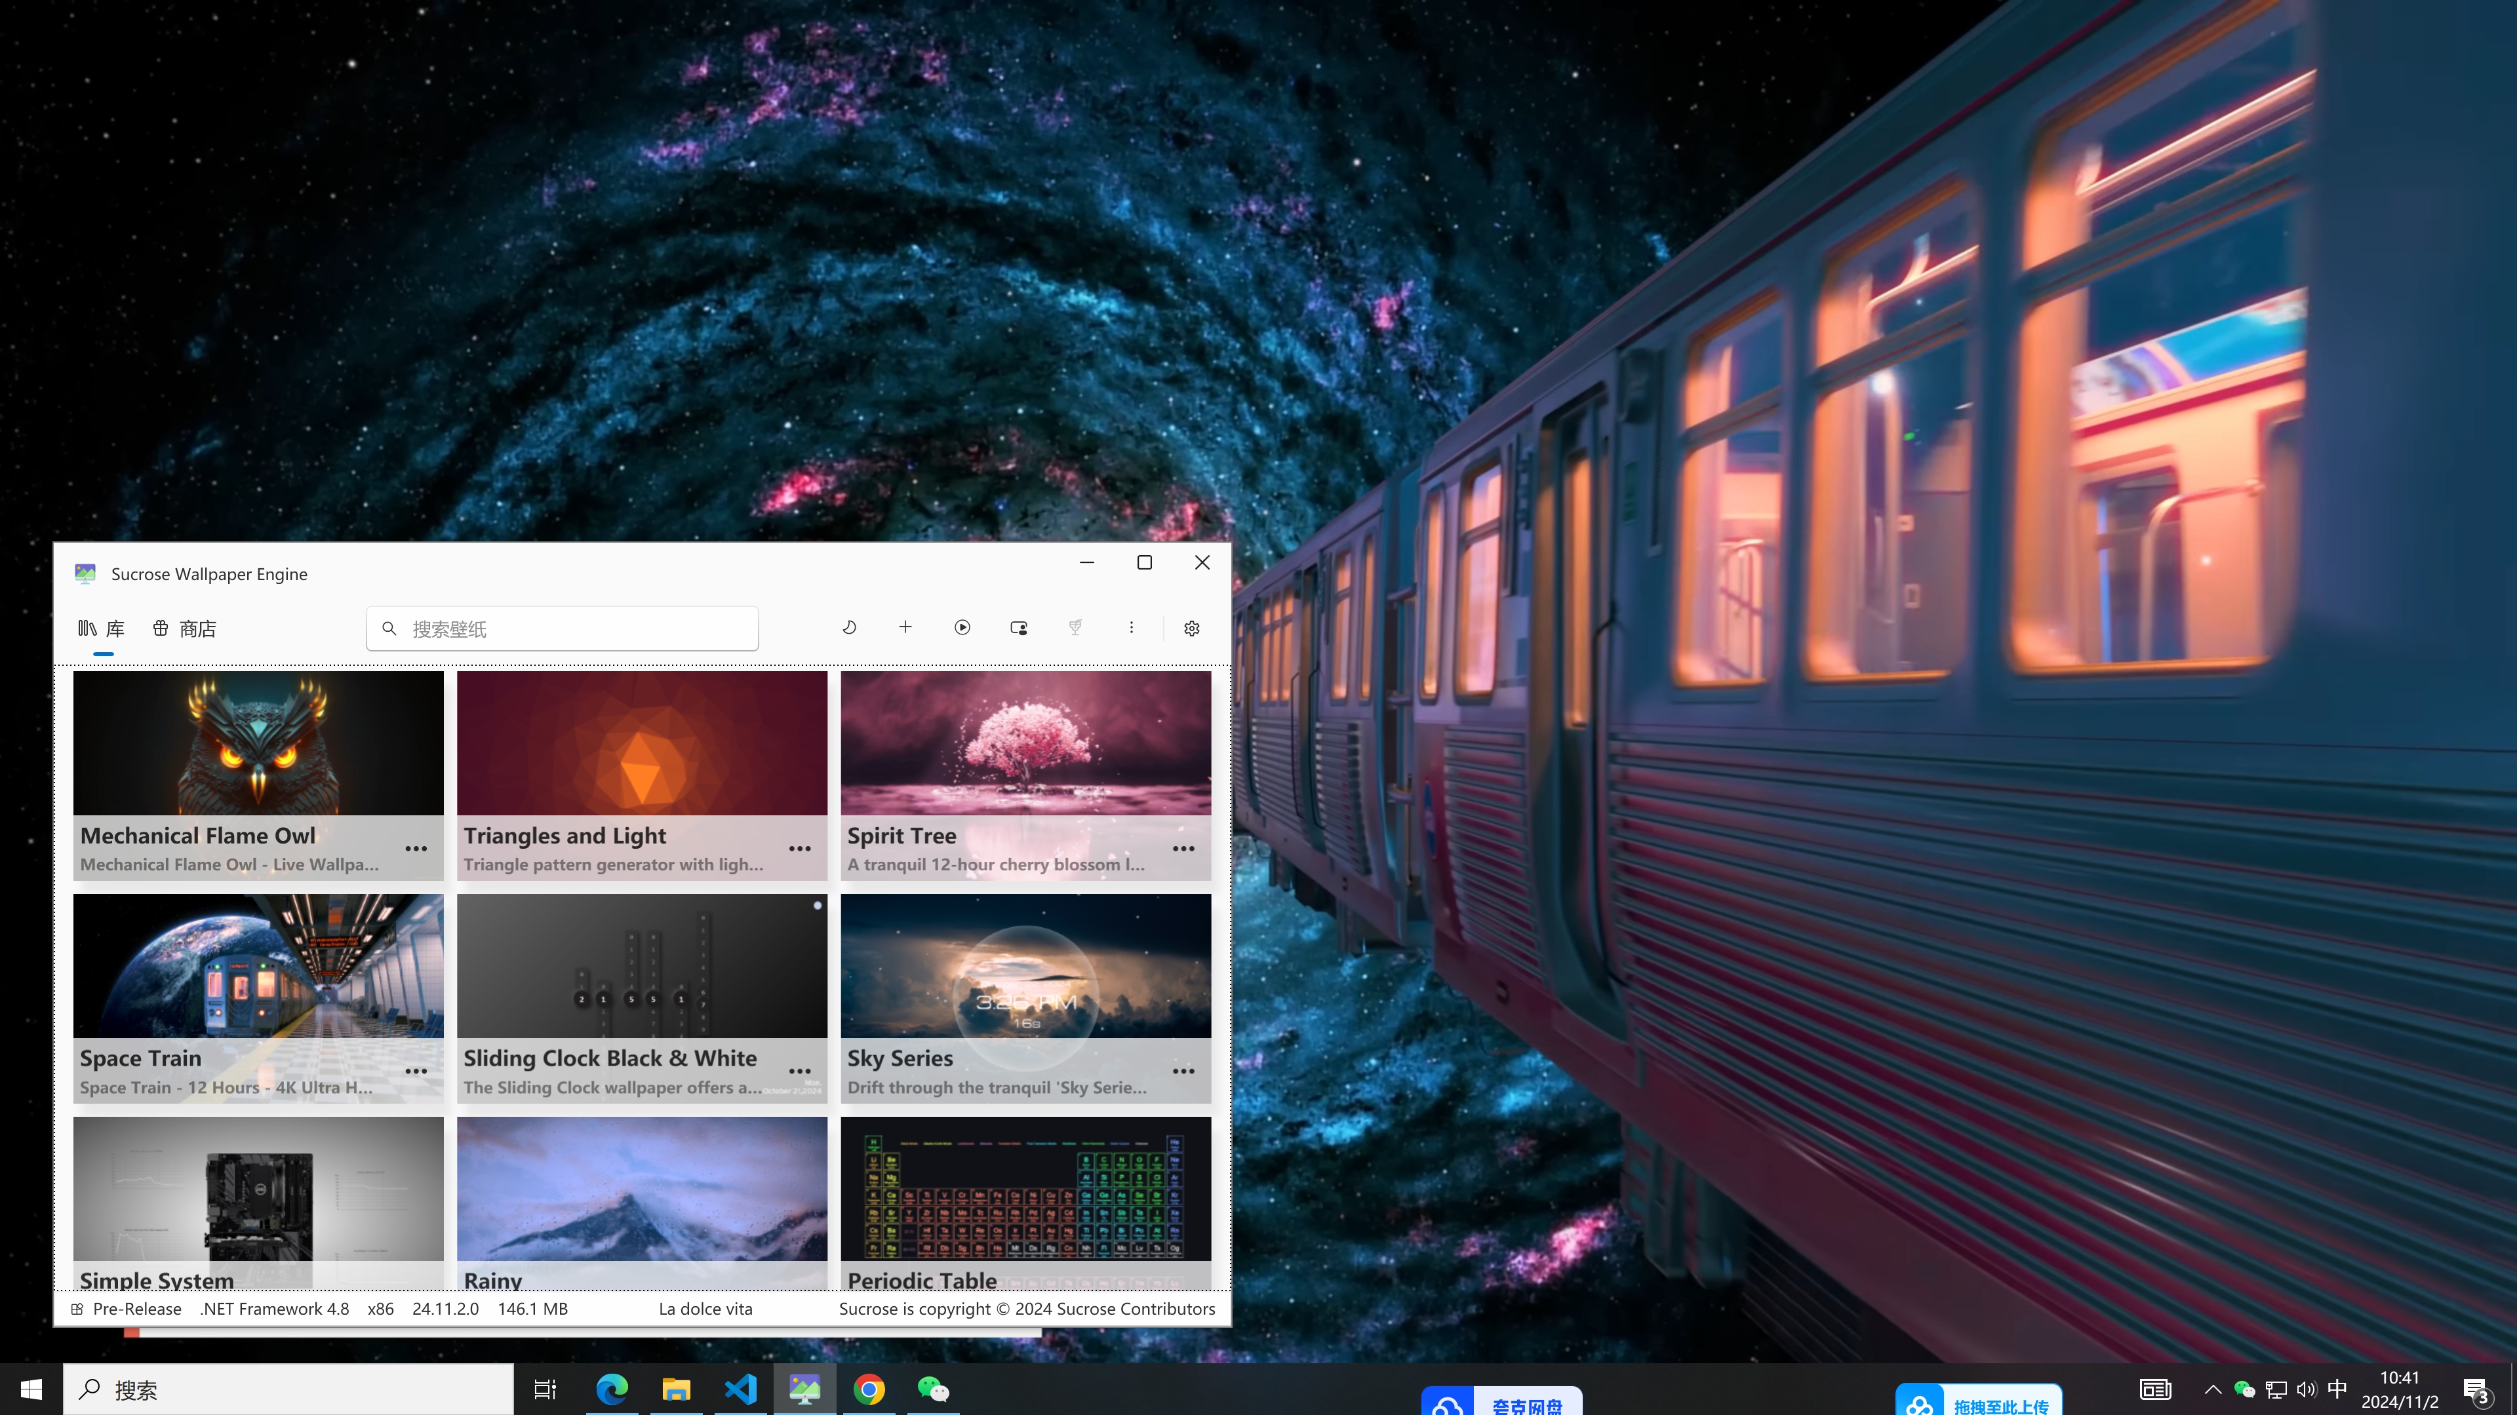Switch to the 商店 store tab
The width and height of the screenshot is (2517, 1415).
click(185, 629)
